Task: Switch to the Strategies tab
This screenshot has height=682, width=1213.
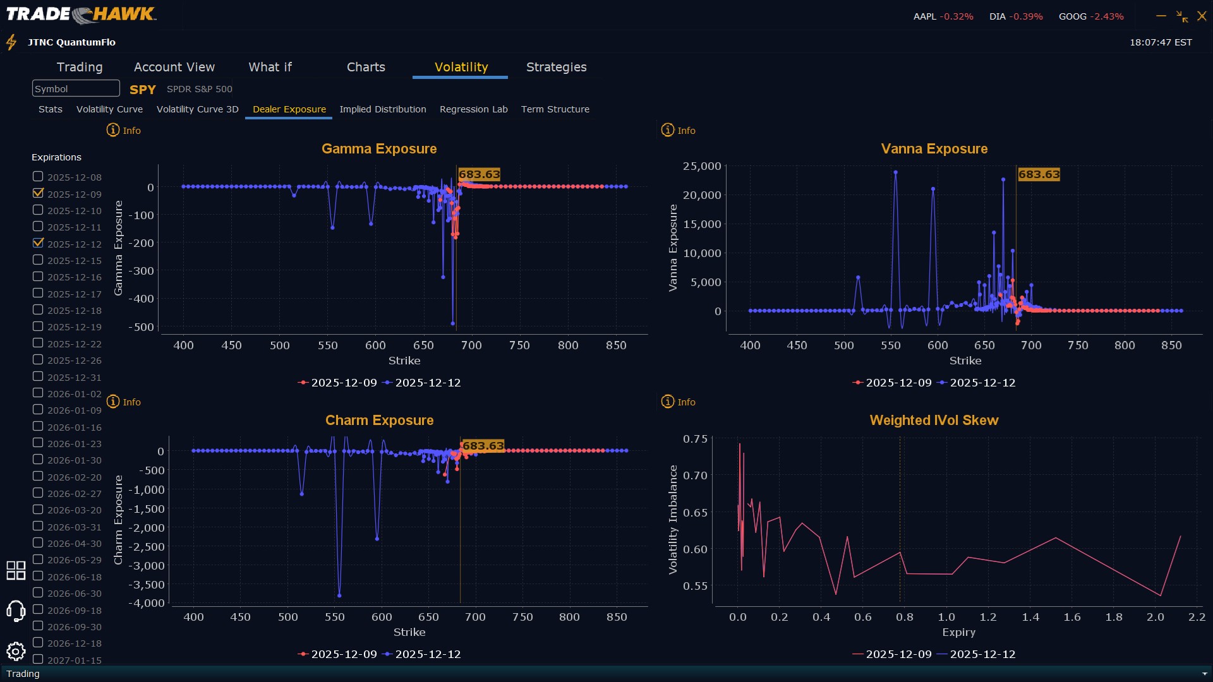Action: [x=556, y=67]
